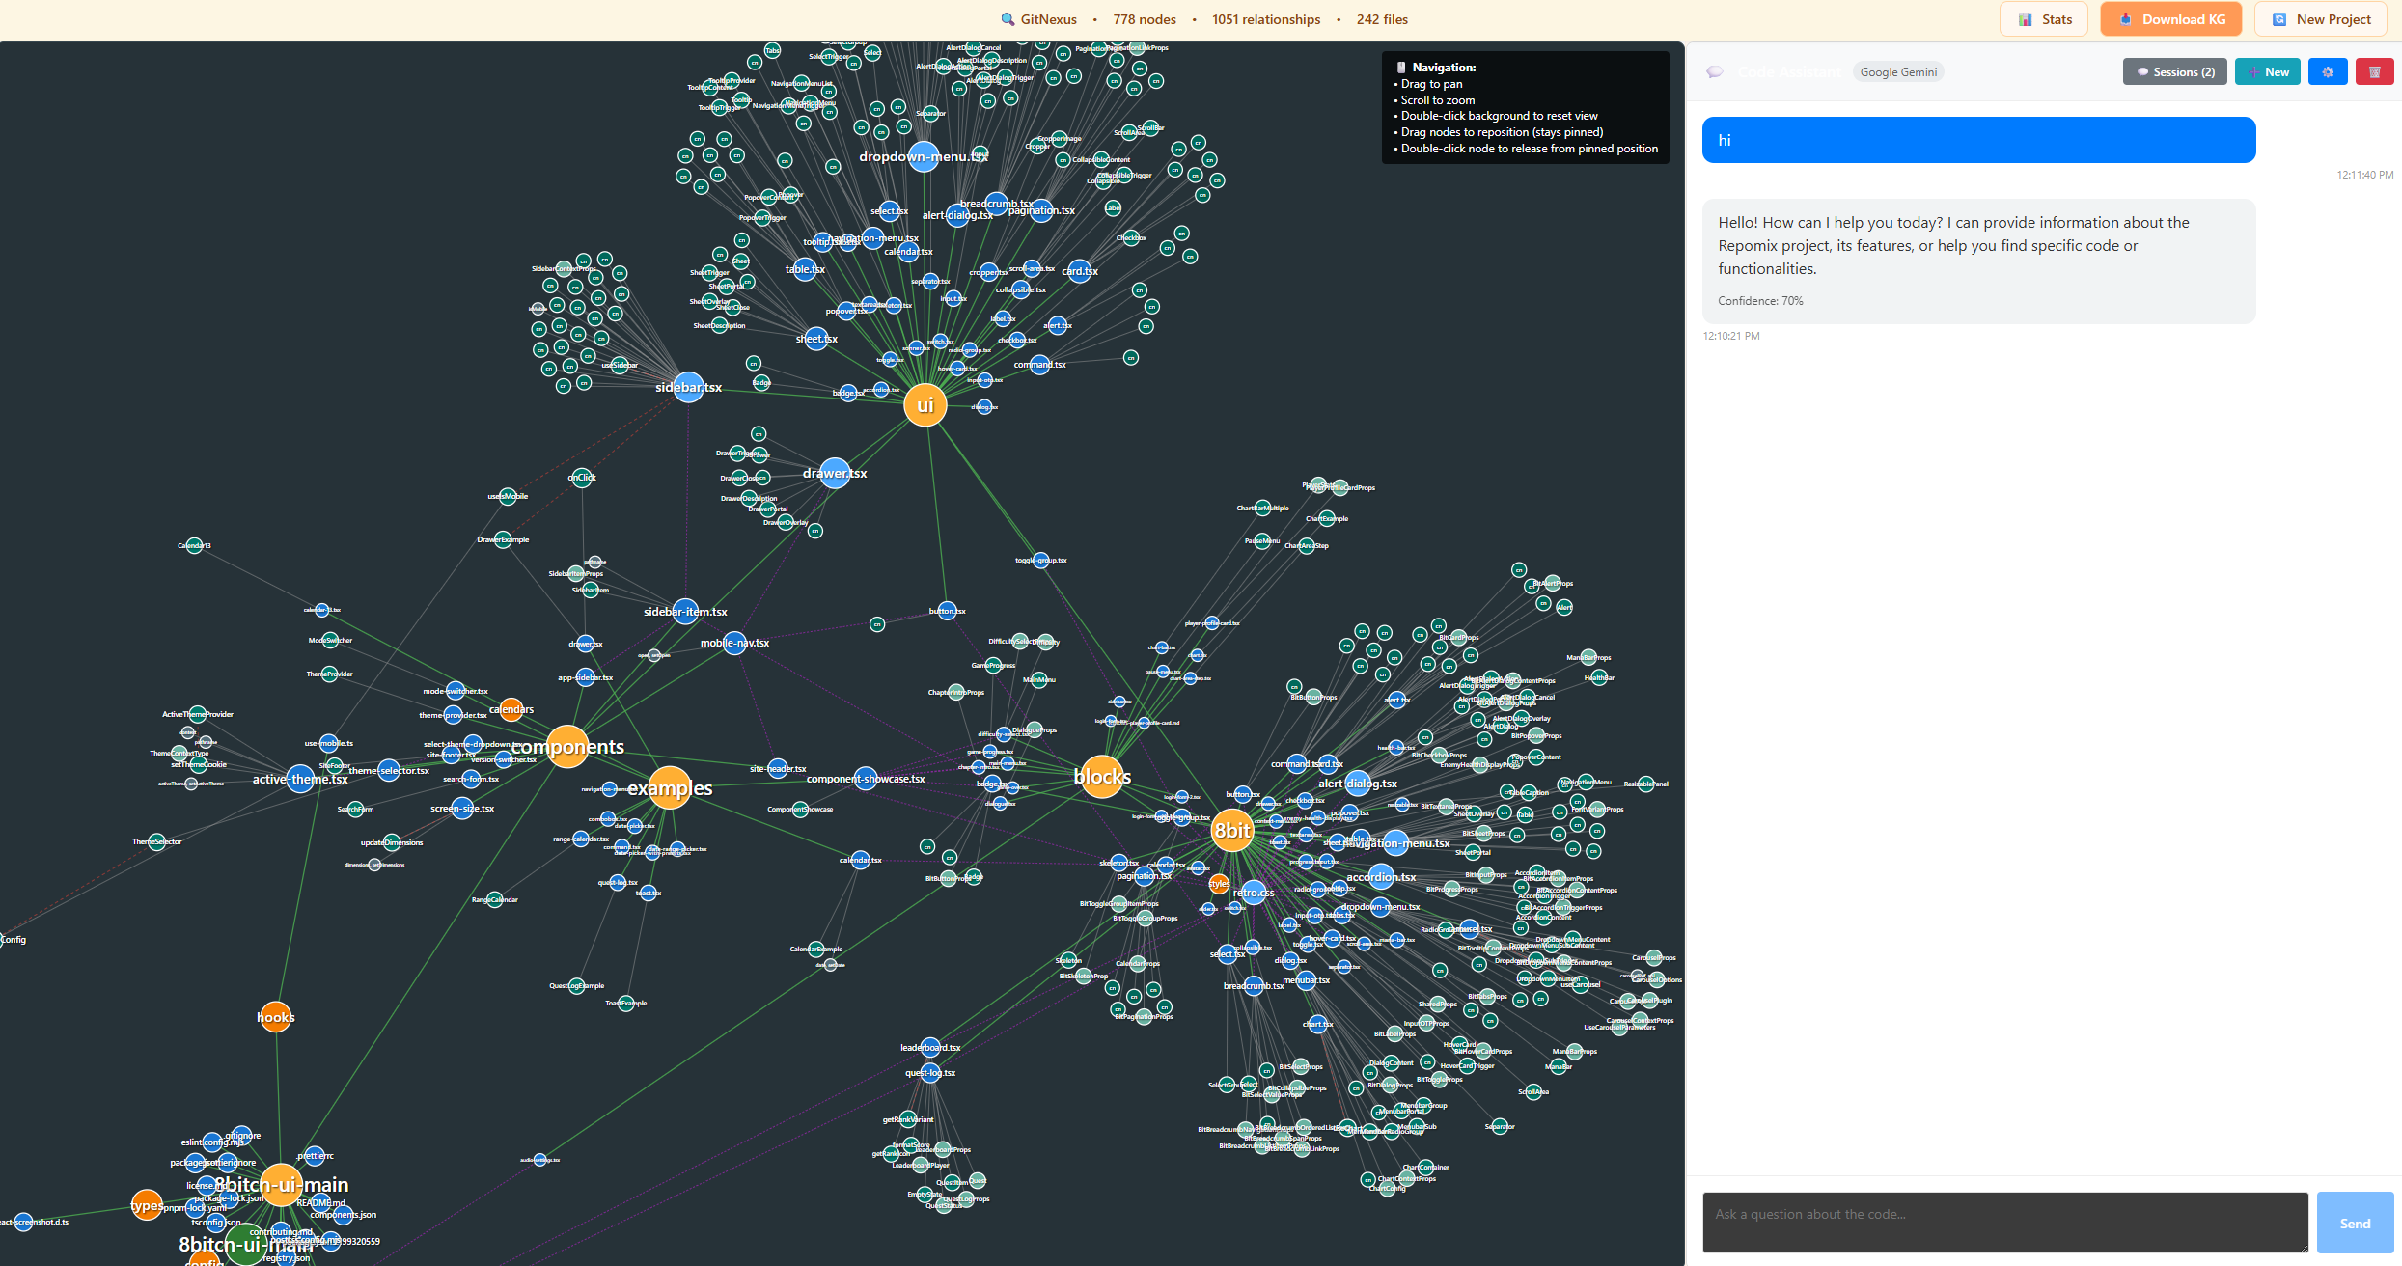This screenshot has height=1266, width=2402.
Task: Click the hooks folder node
Action: tap(276, 1017)
